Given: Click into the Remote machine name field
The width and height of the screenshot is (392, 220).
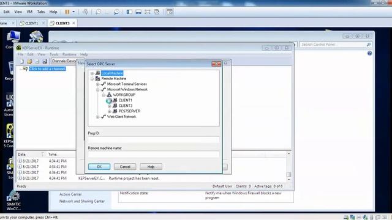Looking at the screenshot, I should (x=154, y=154).
